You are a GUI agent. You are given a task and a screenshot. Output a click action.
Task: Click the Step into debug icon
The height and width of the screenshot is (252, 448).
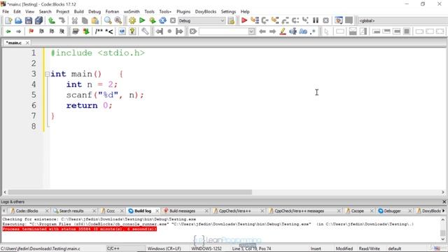275,20
